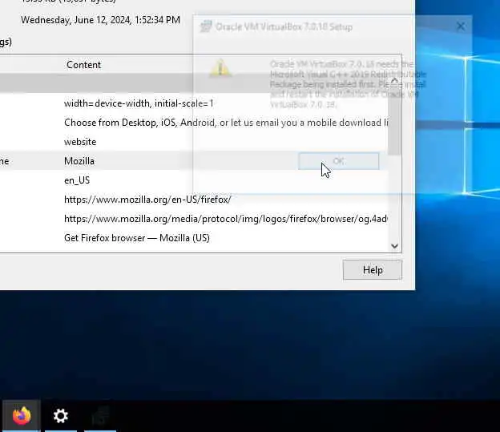Open the Settings gear in the taskbar
Screen dimensions: 500x432
click(61, 416)
